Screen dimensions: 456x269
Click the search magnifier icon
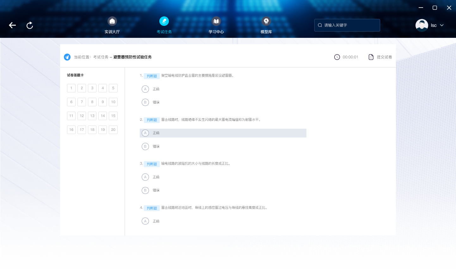(320, 25)
